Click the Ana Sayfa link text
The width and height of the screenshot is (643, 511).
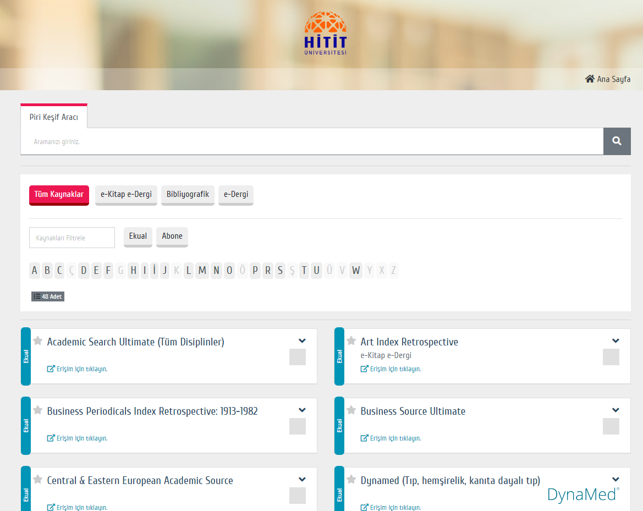pos(613,79)
